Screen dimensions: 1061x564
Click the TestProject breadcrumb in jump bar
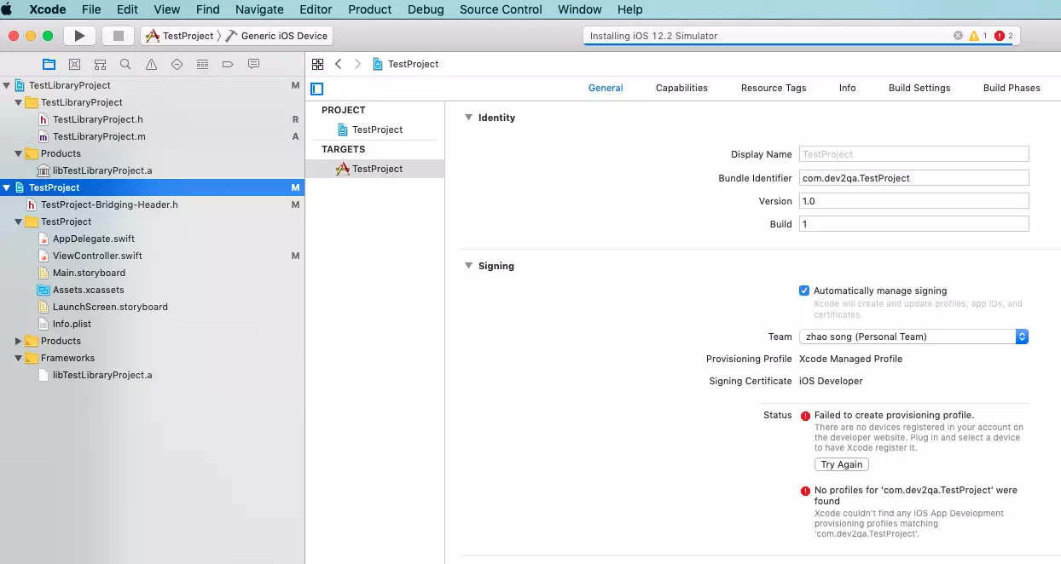tap(406, 64)
